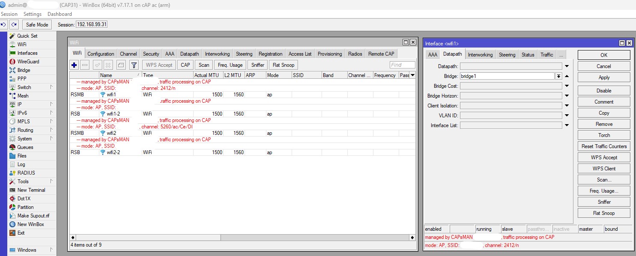Open Dot1X sidebar entry
The width and height of the screenshot is (636, 256).
24,199
